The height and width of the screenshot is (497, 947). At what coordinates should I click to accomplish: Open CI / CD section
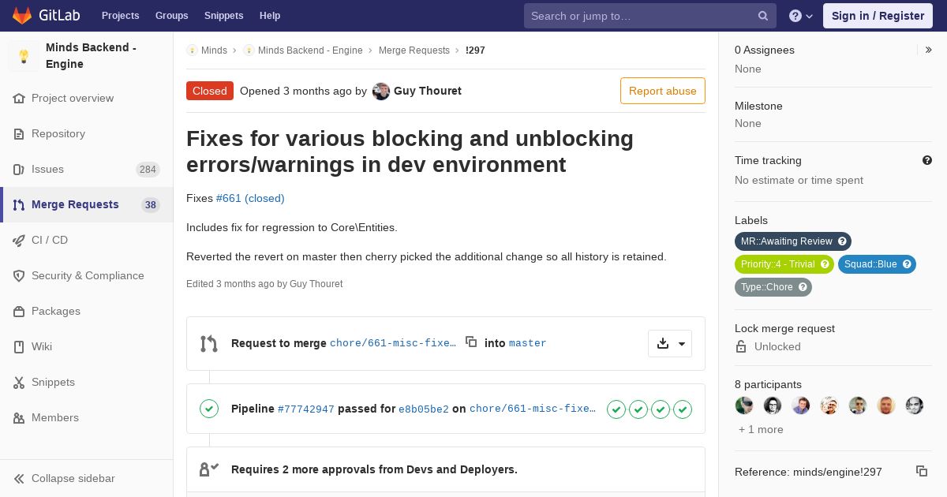point(87,241)
